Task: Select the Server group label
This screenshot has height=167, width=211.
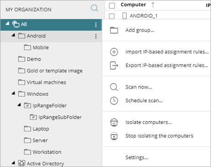Action: tap(40, 140)
